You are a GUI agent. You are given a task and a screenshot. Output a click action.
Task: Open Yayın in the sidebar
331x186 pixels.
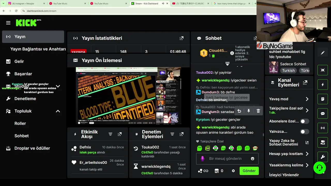pos(33,37)
